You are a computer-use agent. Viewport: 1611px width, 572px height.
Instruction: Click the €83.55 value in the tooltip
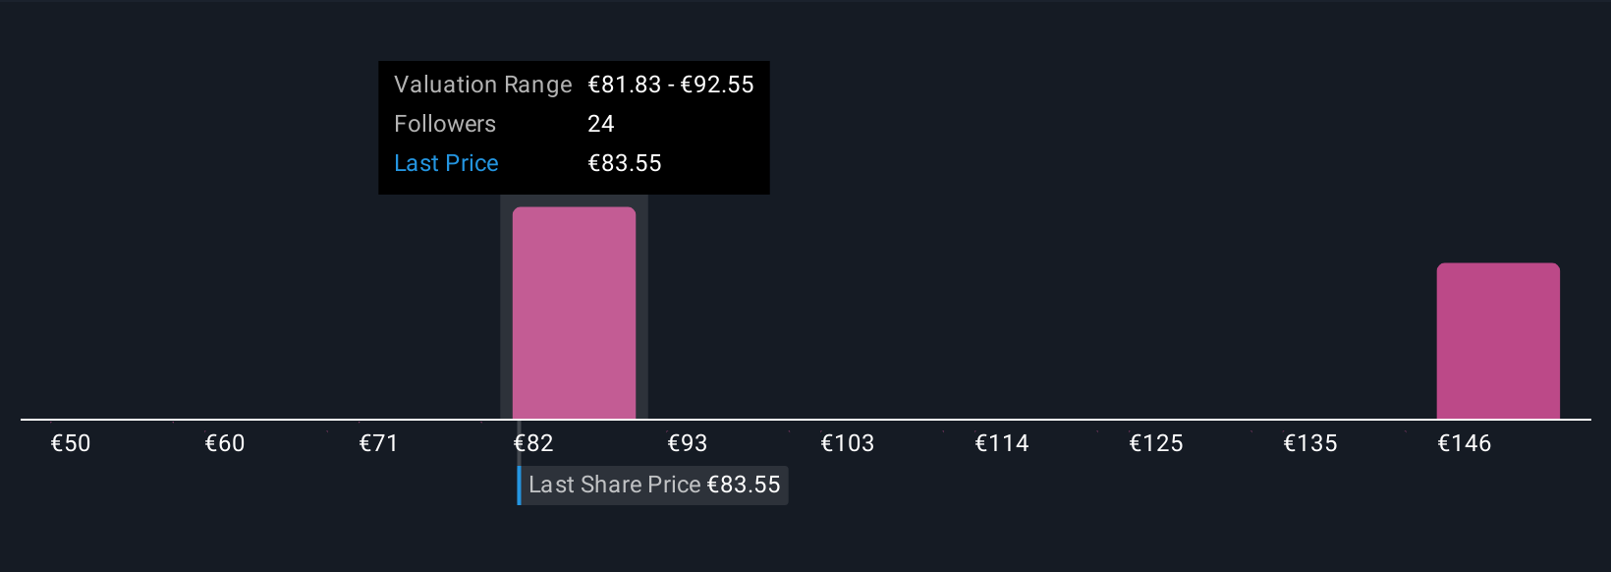click(624, 163)
